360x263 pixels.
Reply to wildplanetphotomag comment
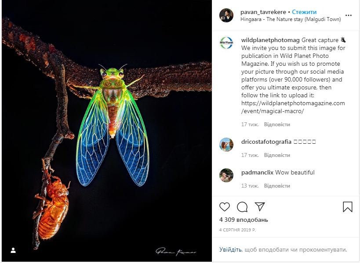click(x=277, y=124)
